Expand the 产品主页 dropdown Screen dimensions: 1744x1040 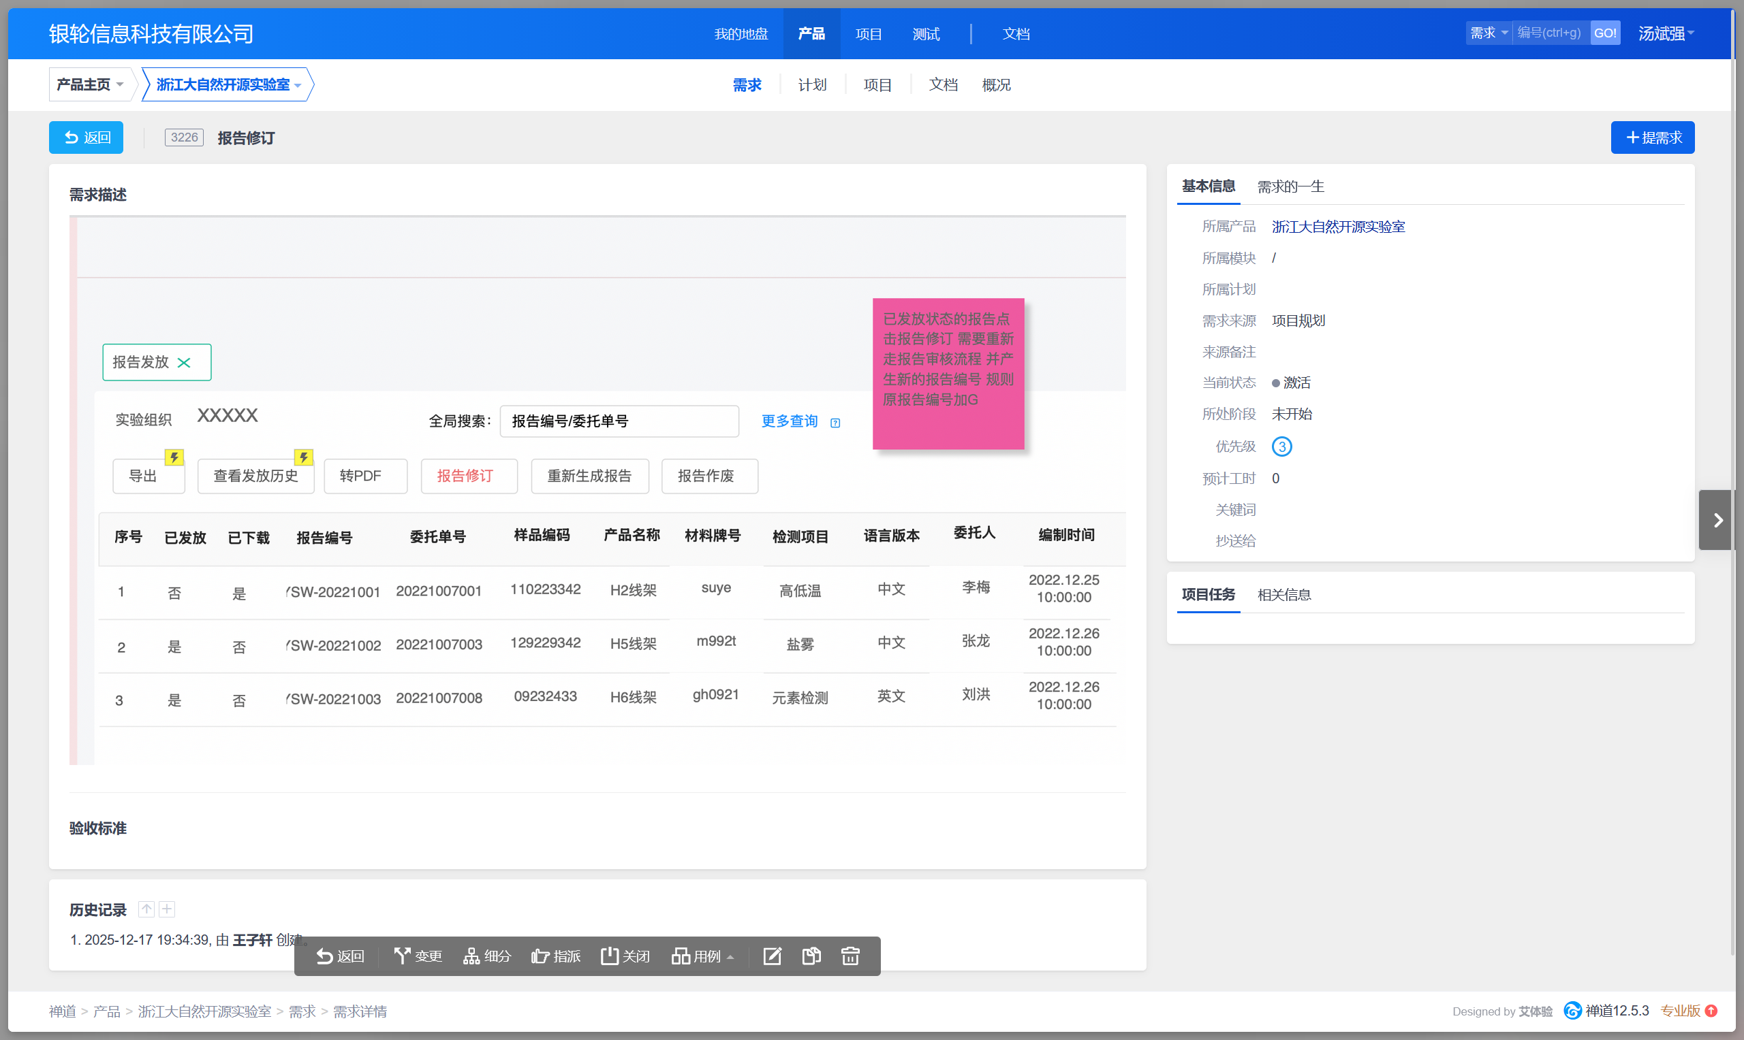point(90,85)
